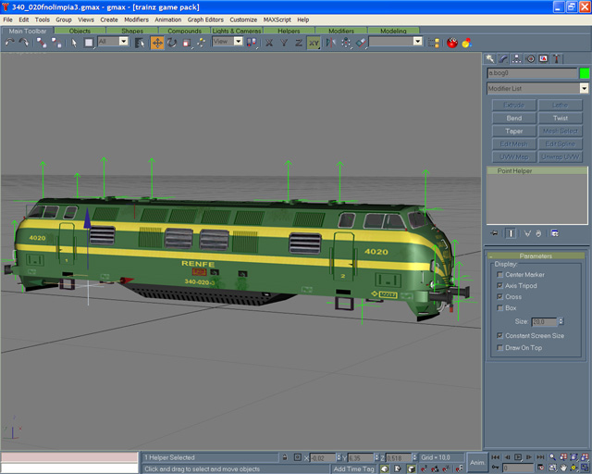Open the View reference coordinate dropdown
This screenshot has height=474, width=592.
[227, 42]
